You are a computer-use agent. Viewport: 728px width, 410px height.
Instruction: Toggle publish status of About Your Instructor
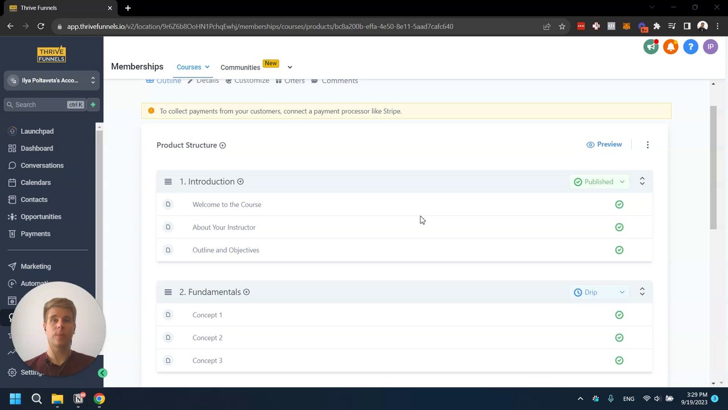click(x=619, y=227)
